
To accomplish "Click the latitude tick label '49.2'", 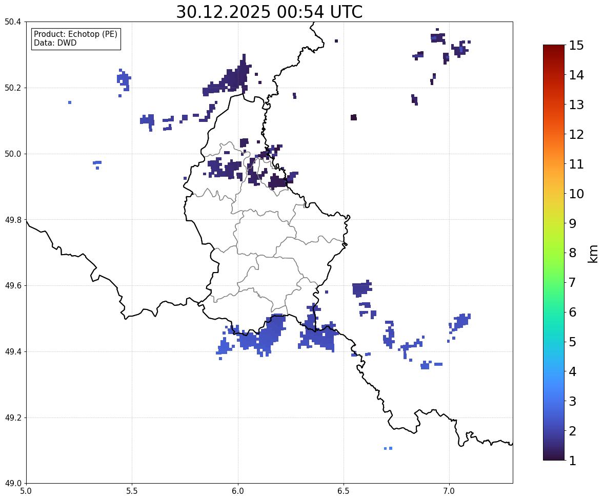I will click(12, 418).
